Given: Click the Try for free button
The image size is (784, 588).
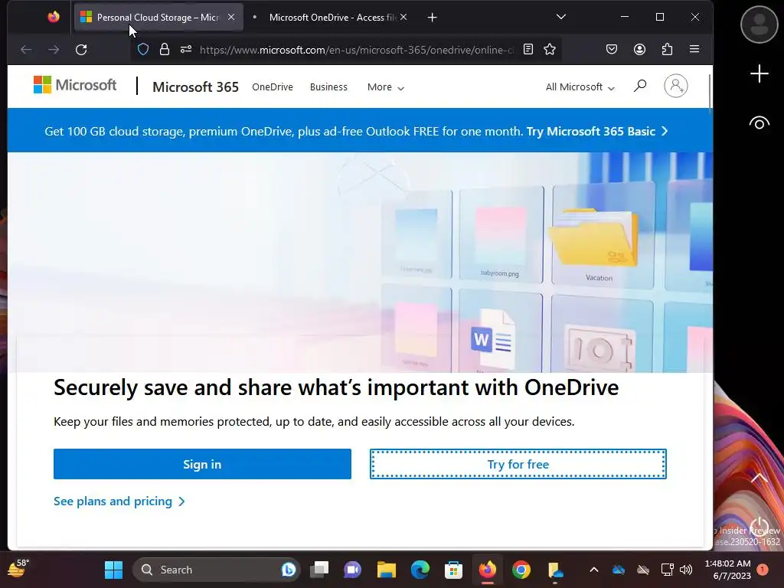Looking at the screenshot, I should (518, 464).
